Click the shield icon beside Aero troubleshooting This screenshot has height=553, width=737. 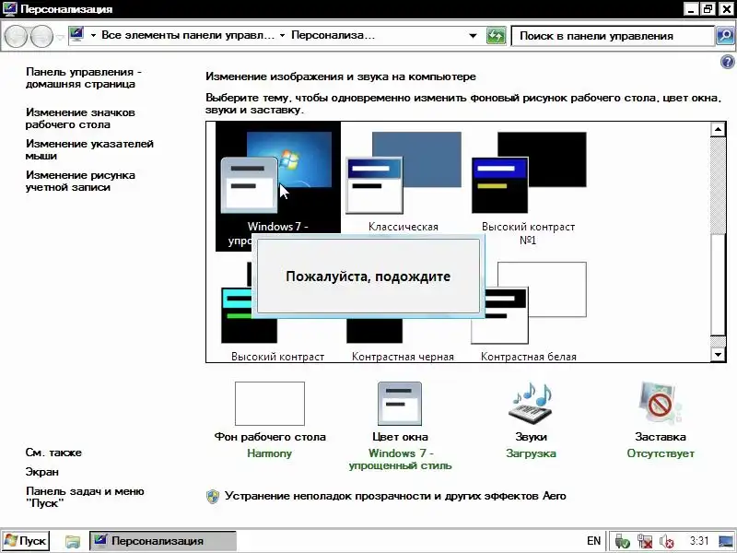point(213,497)
